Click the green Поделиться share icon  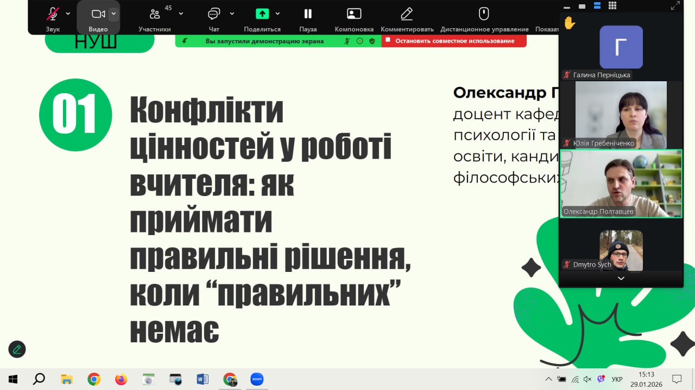coord(262,14)
